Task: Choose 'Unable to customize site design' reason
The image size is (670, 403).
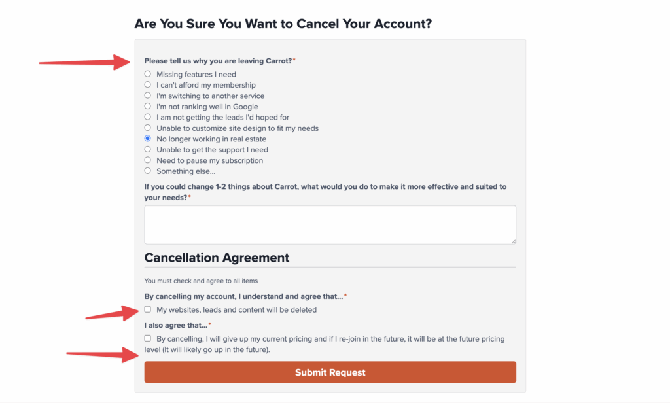Action: click(x=148, y=128)
